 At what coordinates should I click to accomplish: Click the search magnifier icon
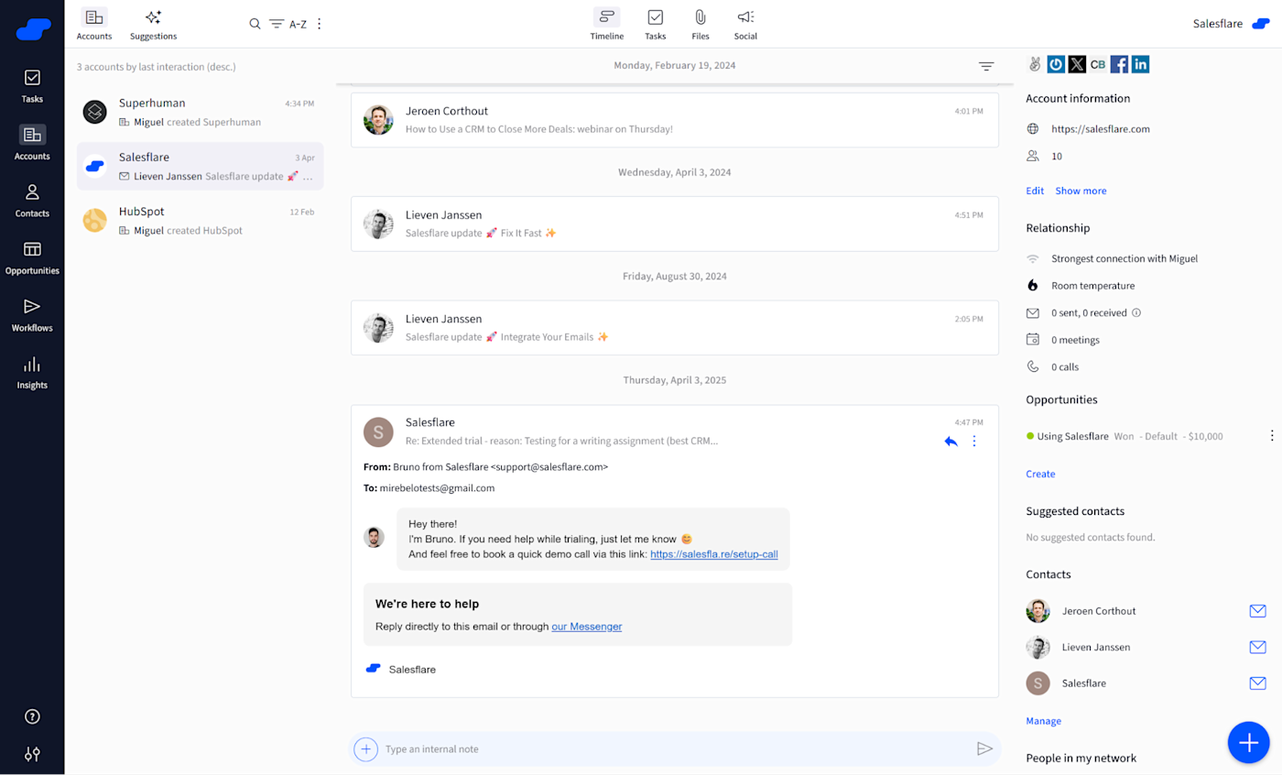point(255,24)
